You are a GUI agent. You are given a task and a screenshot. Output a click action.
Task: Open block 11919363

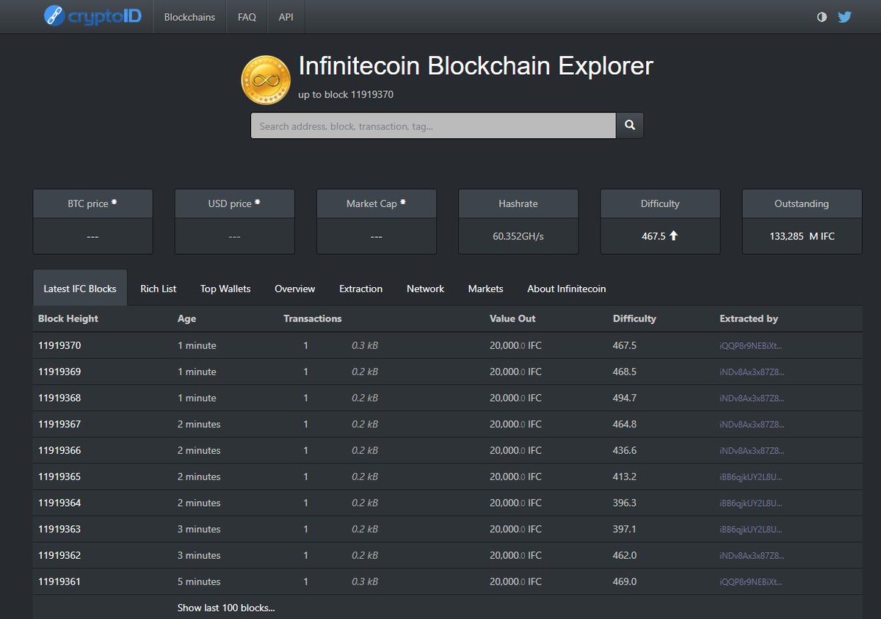59,529
